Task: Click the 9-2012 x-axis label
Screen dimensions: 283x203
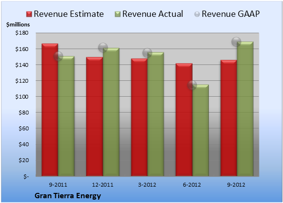Action: pyautogui.click(x=236, y=185)
